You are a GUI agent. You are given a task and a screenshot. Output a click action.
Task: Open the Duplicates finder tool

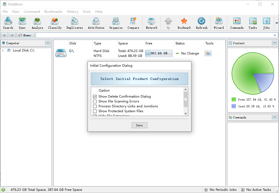click(75, 23)
